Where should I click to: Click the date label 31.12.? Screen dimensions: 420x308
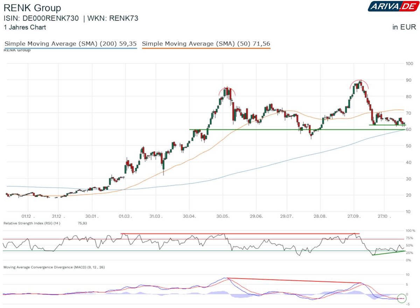pyautogui.click(x=58, y=216)
